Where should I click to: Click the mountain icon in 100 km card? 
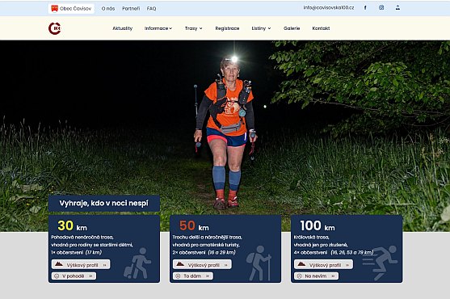(301, 264)
